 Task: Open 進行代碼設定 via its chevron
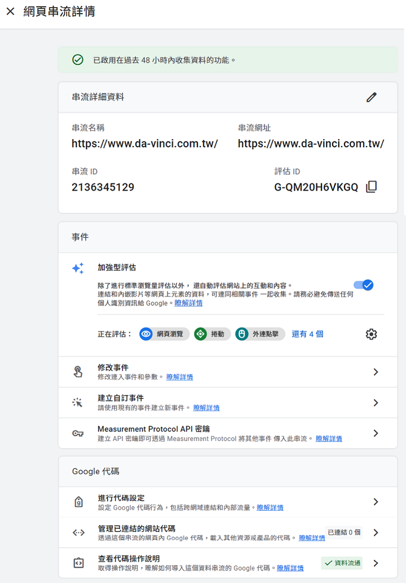pos(376,502)
